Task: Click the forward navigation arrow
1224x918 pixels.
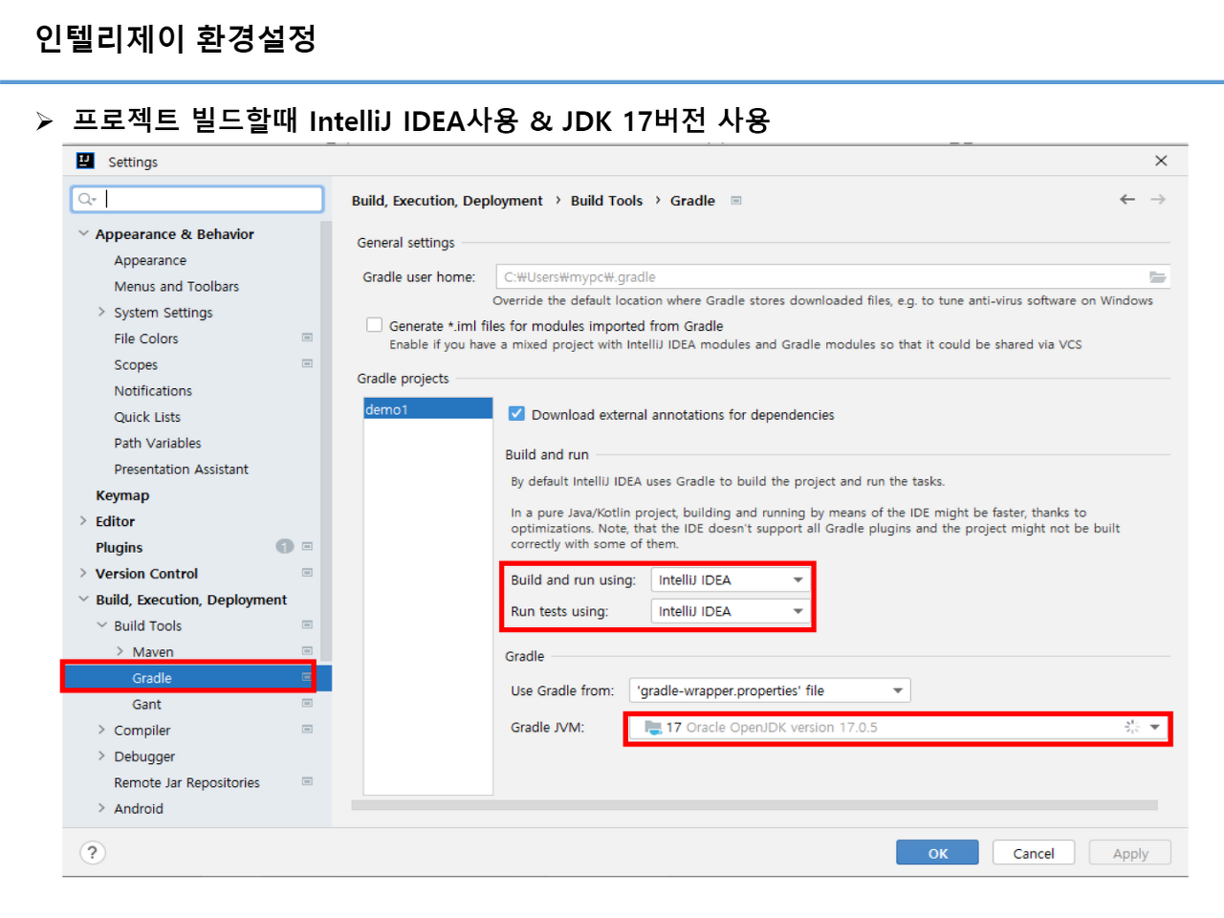Action: coord(1158,199)
